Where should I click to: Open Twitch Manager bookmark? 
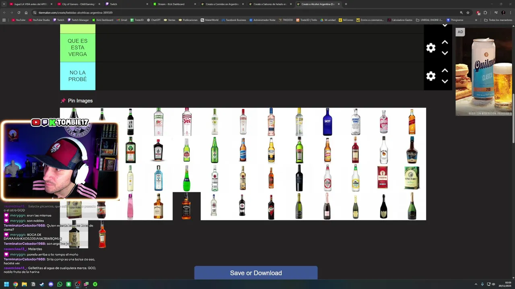(x=78, y=20)
